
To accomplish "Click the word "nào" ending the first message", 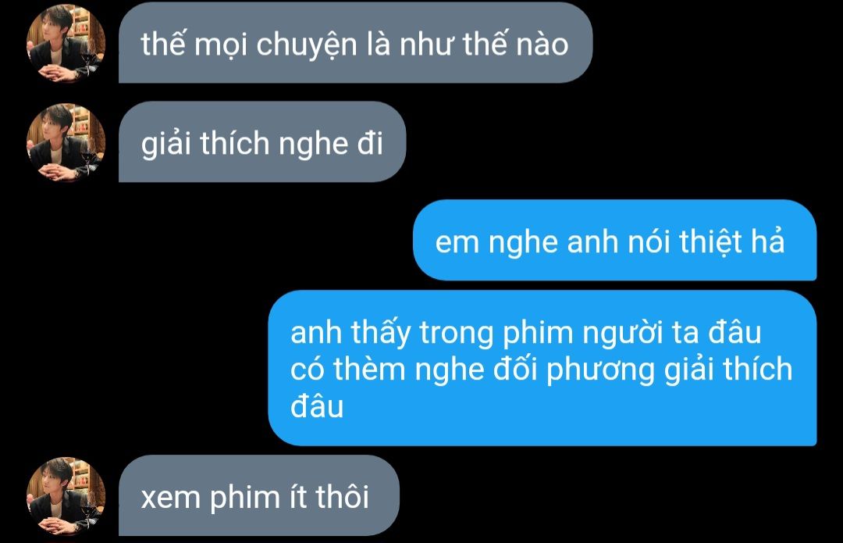I will 542,44.
